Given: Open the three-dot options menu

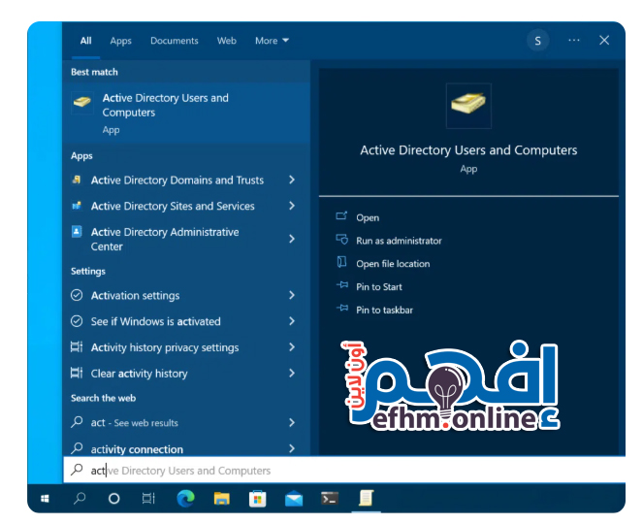Looking at the screenshot, I should (x=574, y=41).
